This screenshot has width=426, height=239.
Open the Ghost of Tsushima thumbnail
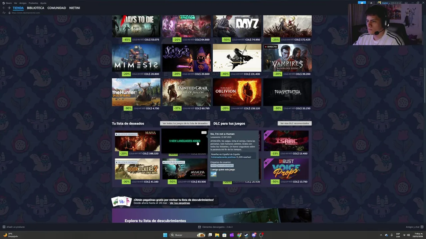point(237,58)
